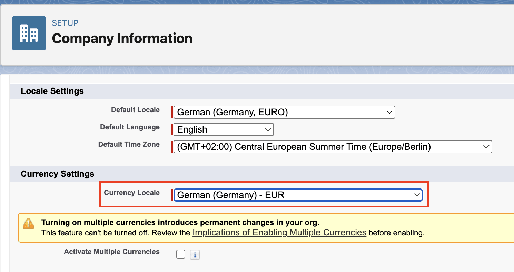The image size is (514, 272).
Task: Click the Company Information building icon
Action: click(x=29, y=33)
